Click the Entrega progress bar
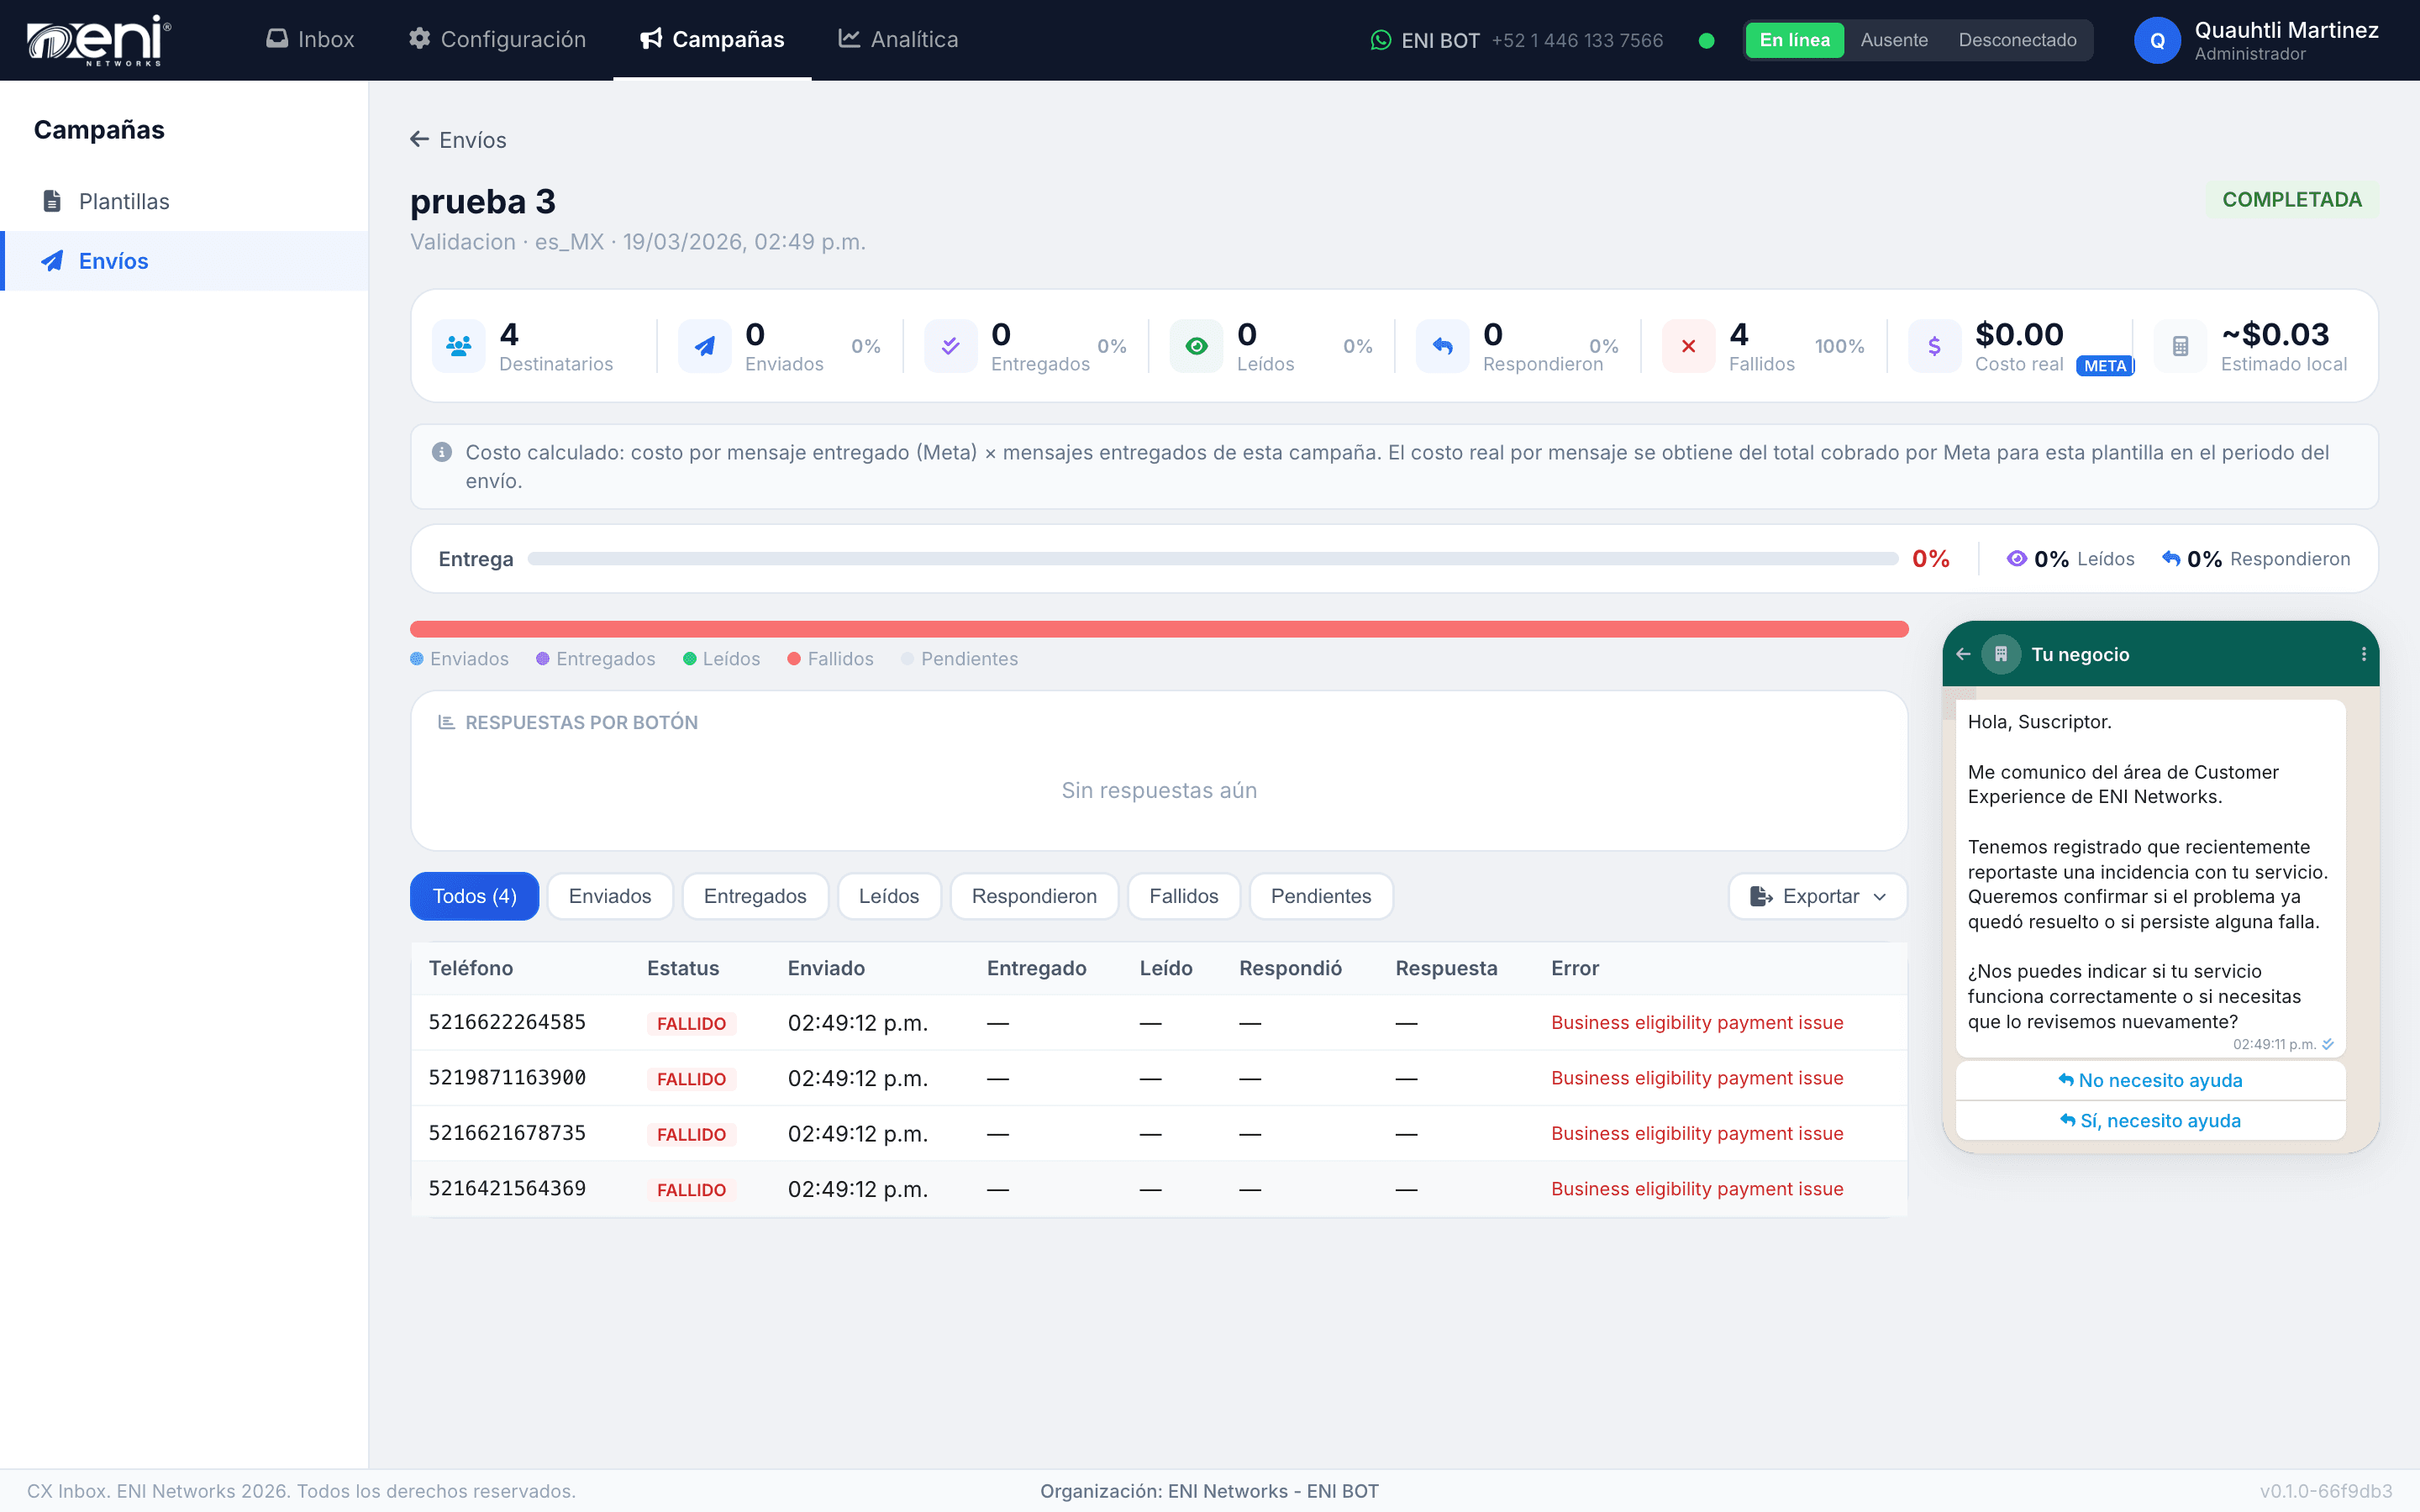This screenshot has height=1512, width=2420. (1213, 559)
